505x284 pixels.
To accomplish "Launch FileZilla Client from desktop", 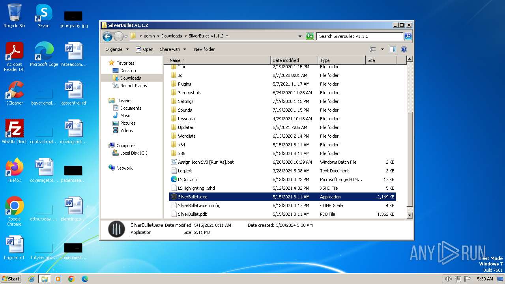I will tap(14, 131).
